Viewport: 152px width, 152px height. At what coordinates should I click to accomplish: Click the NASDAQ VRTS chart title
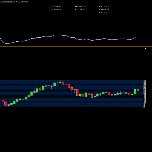[x=22, y=2]
